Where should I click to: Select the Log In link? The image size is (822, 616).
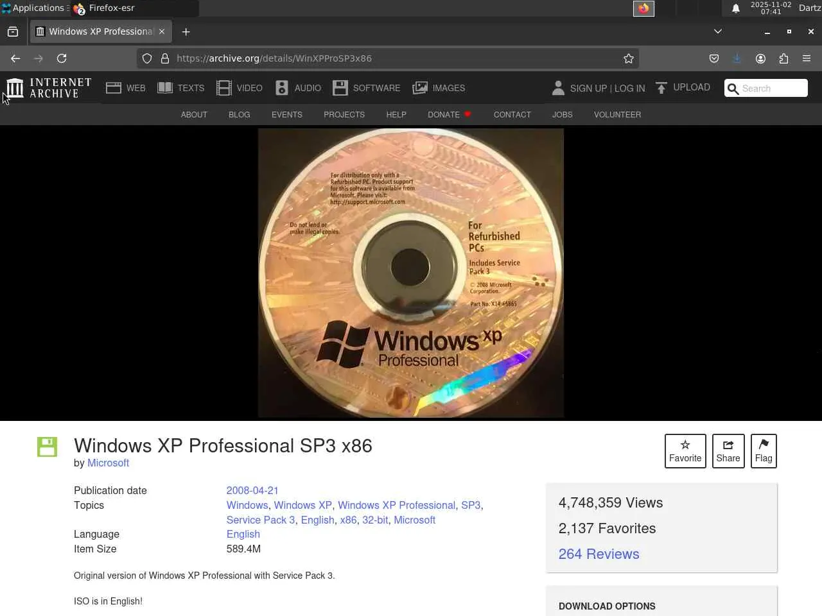pos(629,88)
